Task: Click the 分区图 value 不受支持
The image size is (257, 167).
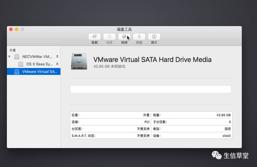Action: coord(143,129)
